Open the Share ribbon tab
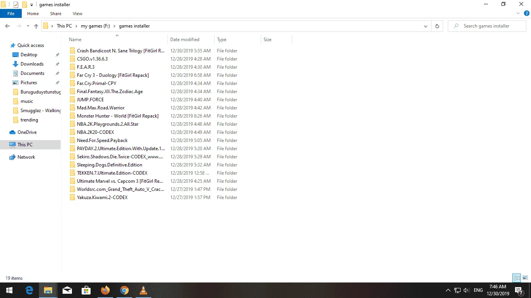This screenshot has width=531, height=298. coord(56,14)
